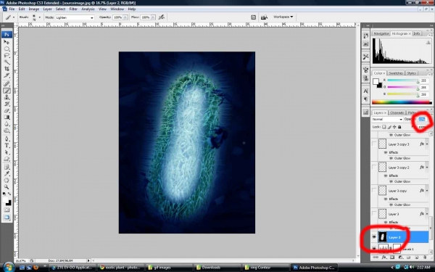Screen dimensions: 435x272
Task: Select the Blur tool
Action: coord(7,124)
